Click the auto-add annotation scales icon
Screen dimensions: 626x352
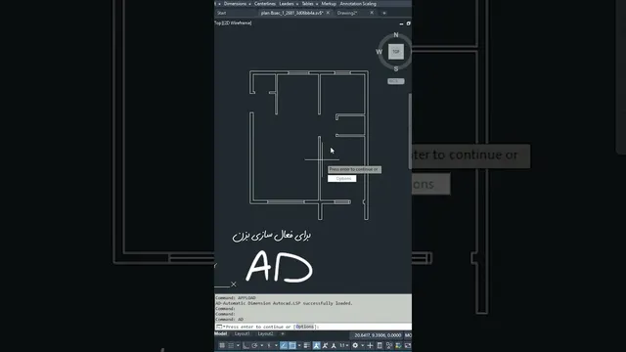point(325,345)
